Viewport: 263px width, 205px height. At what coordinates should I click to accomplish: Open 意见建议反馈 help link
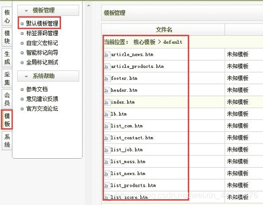point(42,99)
